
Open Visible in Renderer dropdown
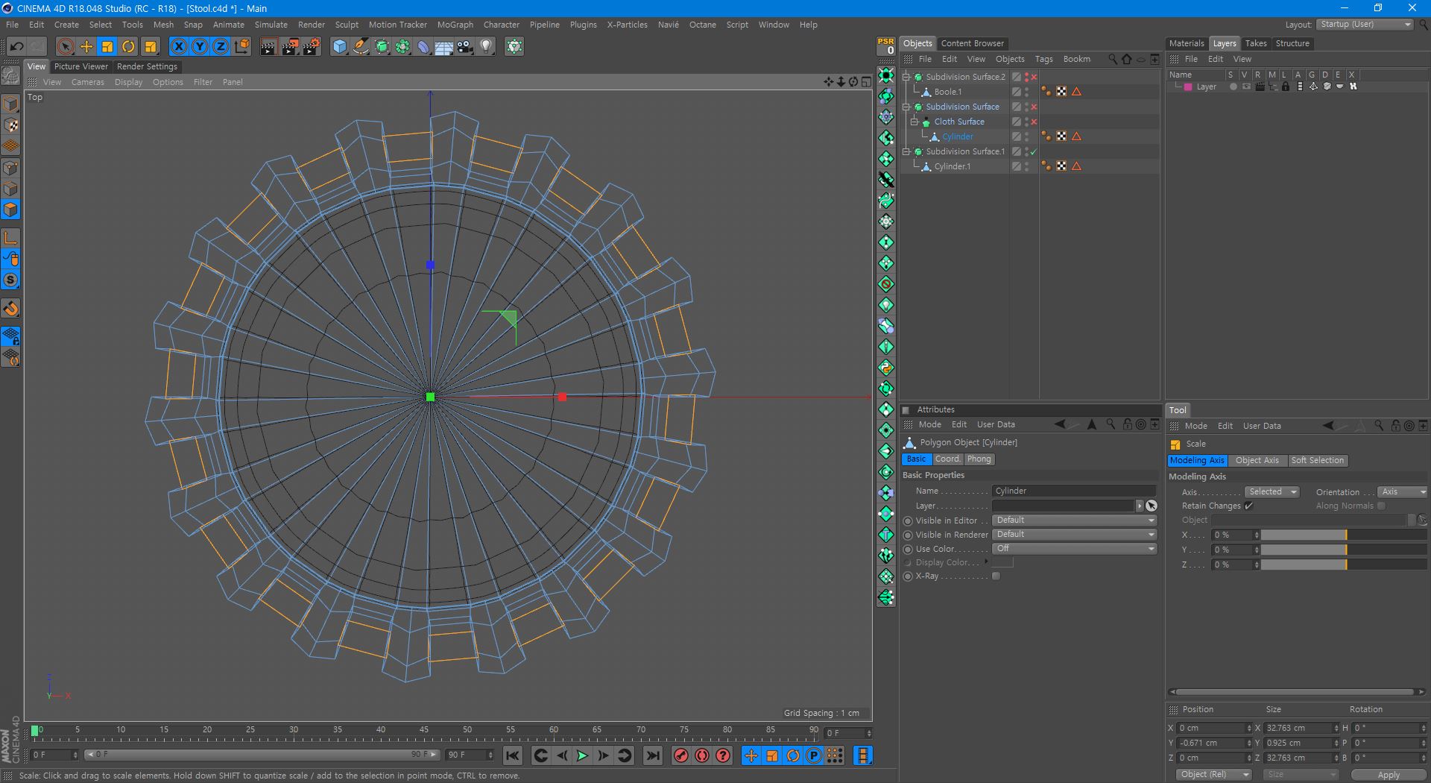point(1074,535)
